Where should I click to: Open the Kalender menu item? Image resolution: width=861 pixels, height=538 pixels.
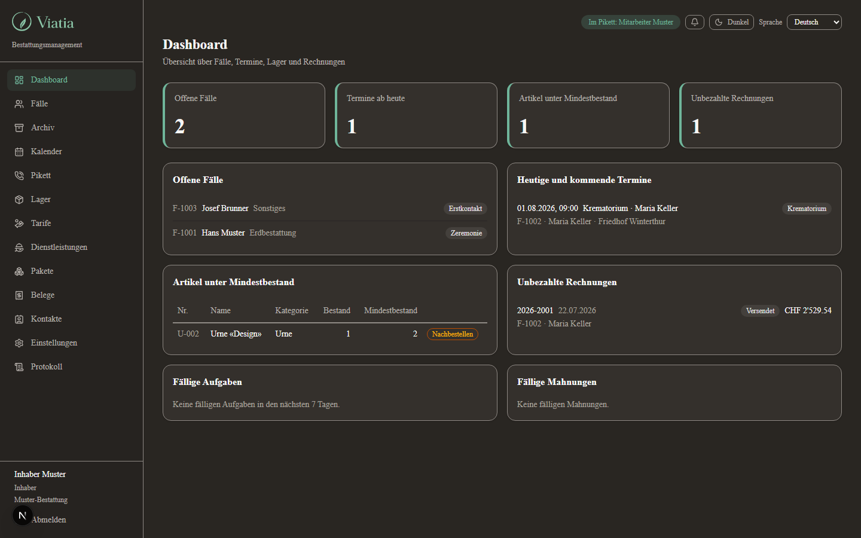pos(72,152)
